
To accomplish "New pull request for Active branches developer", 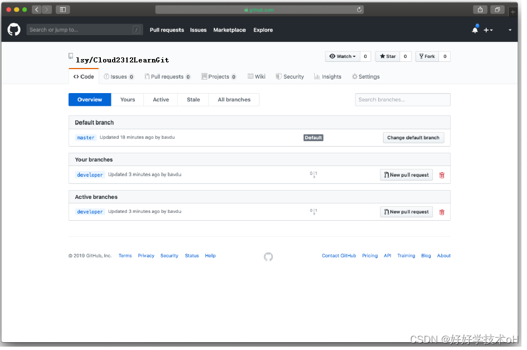I will coord(406,212).
